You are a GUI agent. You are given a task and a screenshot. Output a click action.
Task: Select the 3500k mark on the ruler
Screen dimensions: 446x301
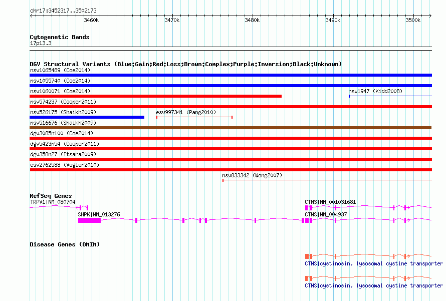[413, 20]
